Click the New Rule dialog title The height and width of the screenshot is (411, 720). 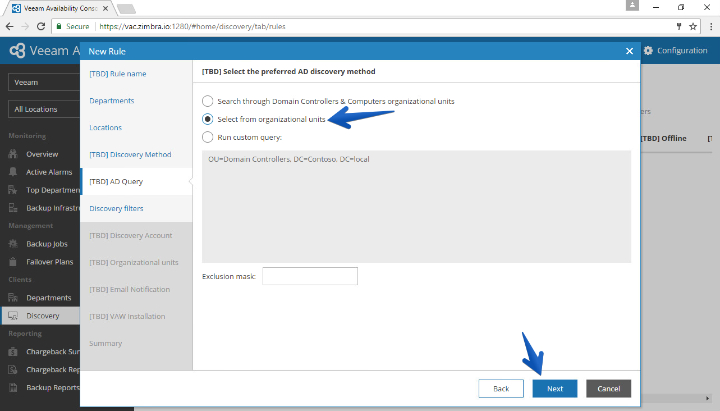click(107, 51)
